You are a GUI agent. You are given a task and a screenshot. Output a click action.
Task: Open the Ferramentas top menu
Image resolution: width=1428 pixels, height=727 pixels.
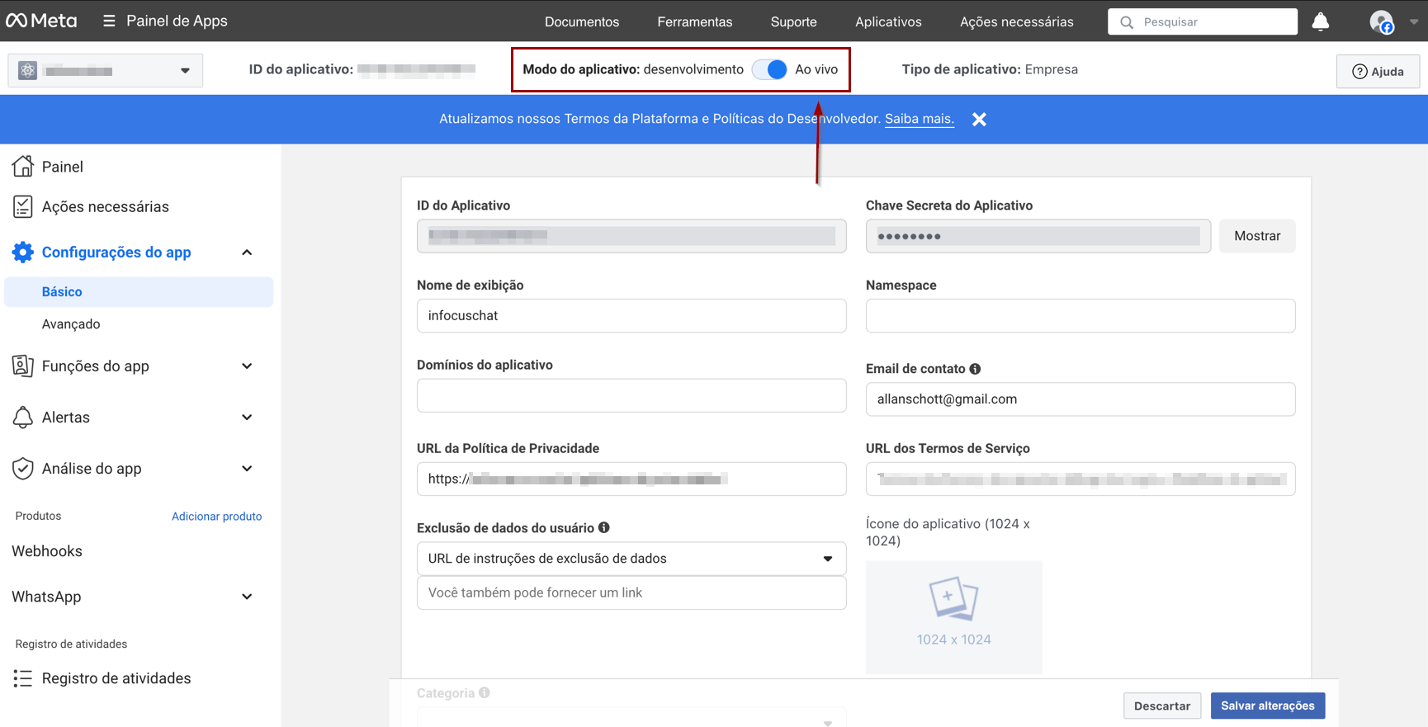[x=694, y=21]
